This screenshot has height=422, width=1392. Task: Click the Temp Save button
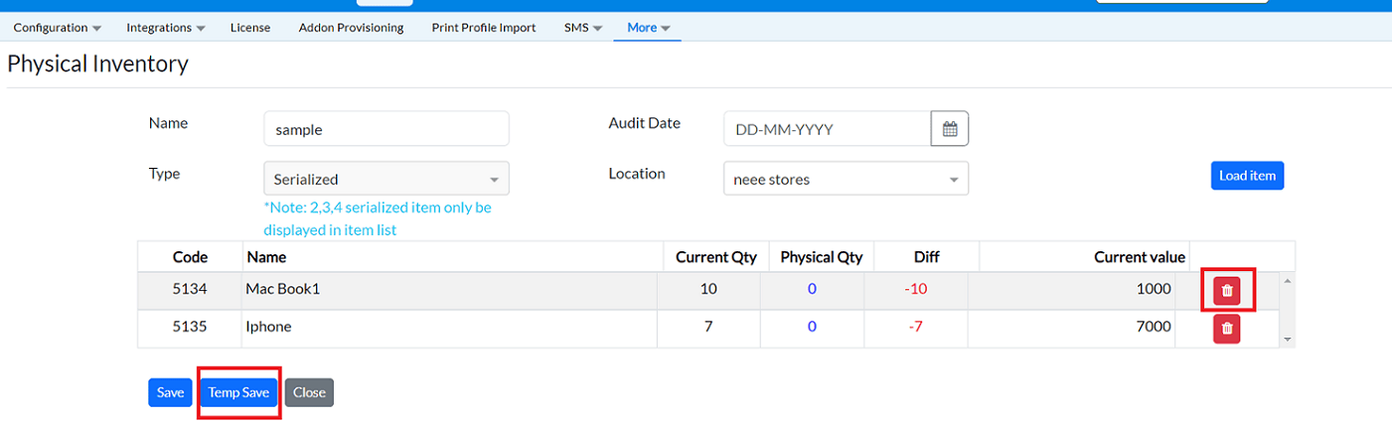pos(238,392)
